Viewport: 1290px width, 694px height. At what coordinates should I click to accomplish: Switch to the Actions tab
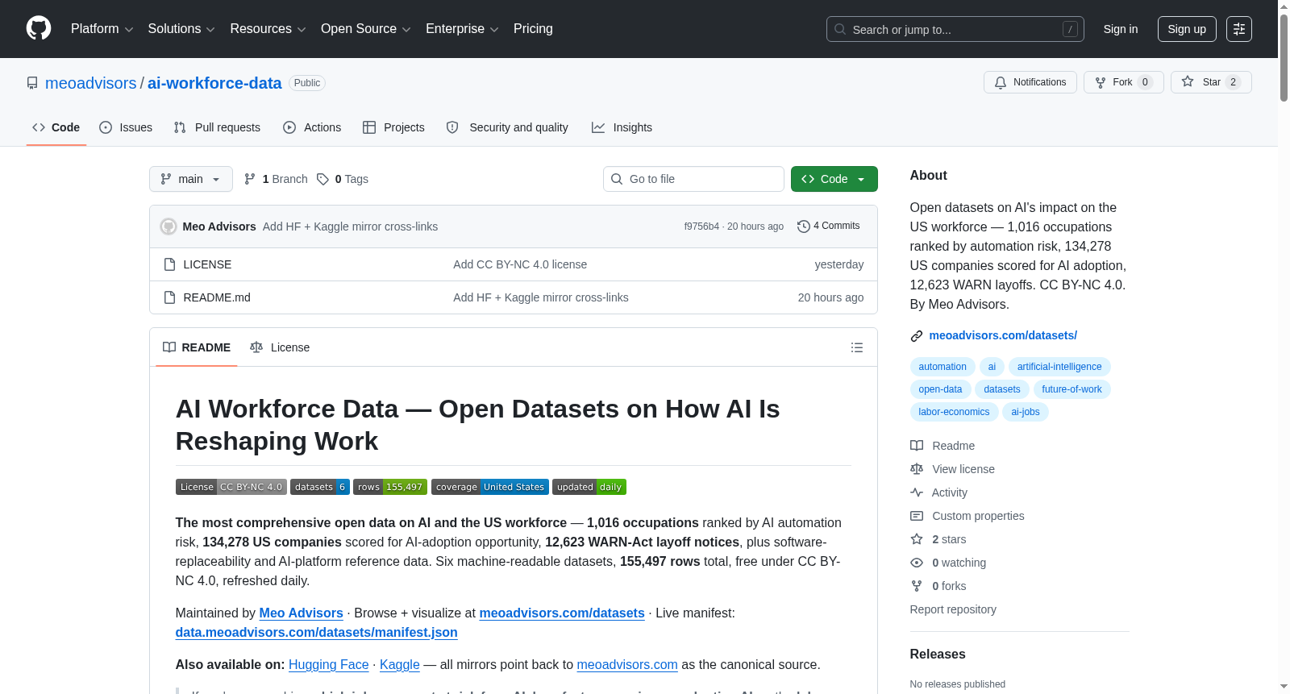coord(312,127)
